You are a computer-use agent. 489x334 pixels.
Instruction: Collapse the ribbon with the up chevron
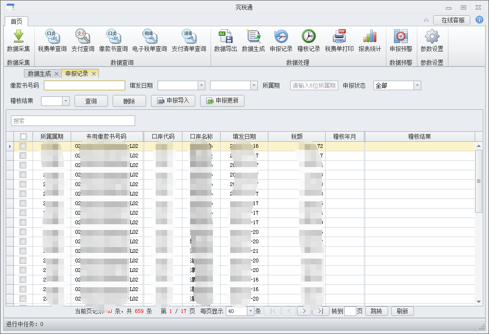pos(426,20)
